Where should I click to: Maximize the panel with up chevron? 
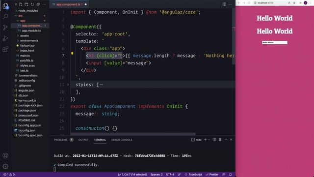click(226, 140)
